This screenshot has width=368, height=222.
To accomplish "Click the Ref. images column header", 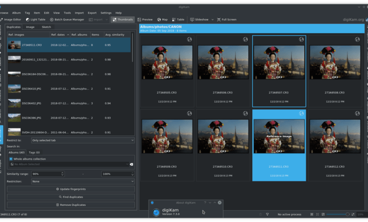I will (28, 34).
